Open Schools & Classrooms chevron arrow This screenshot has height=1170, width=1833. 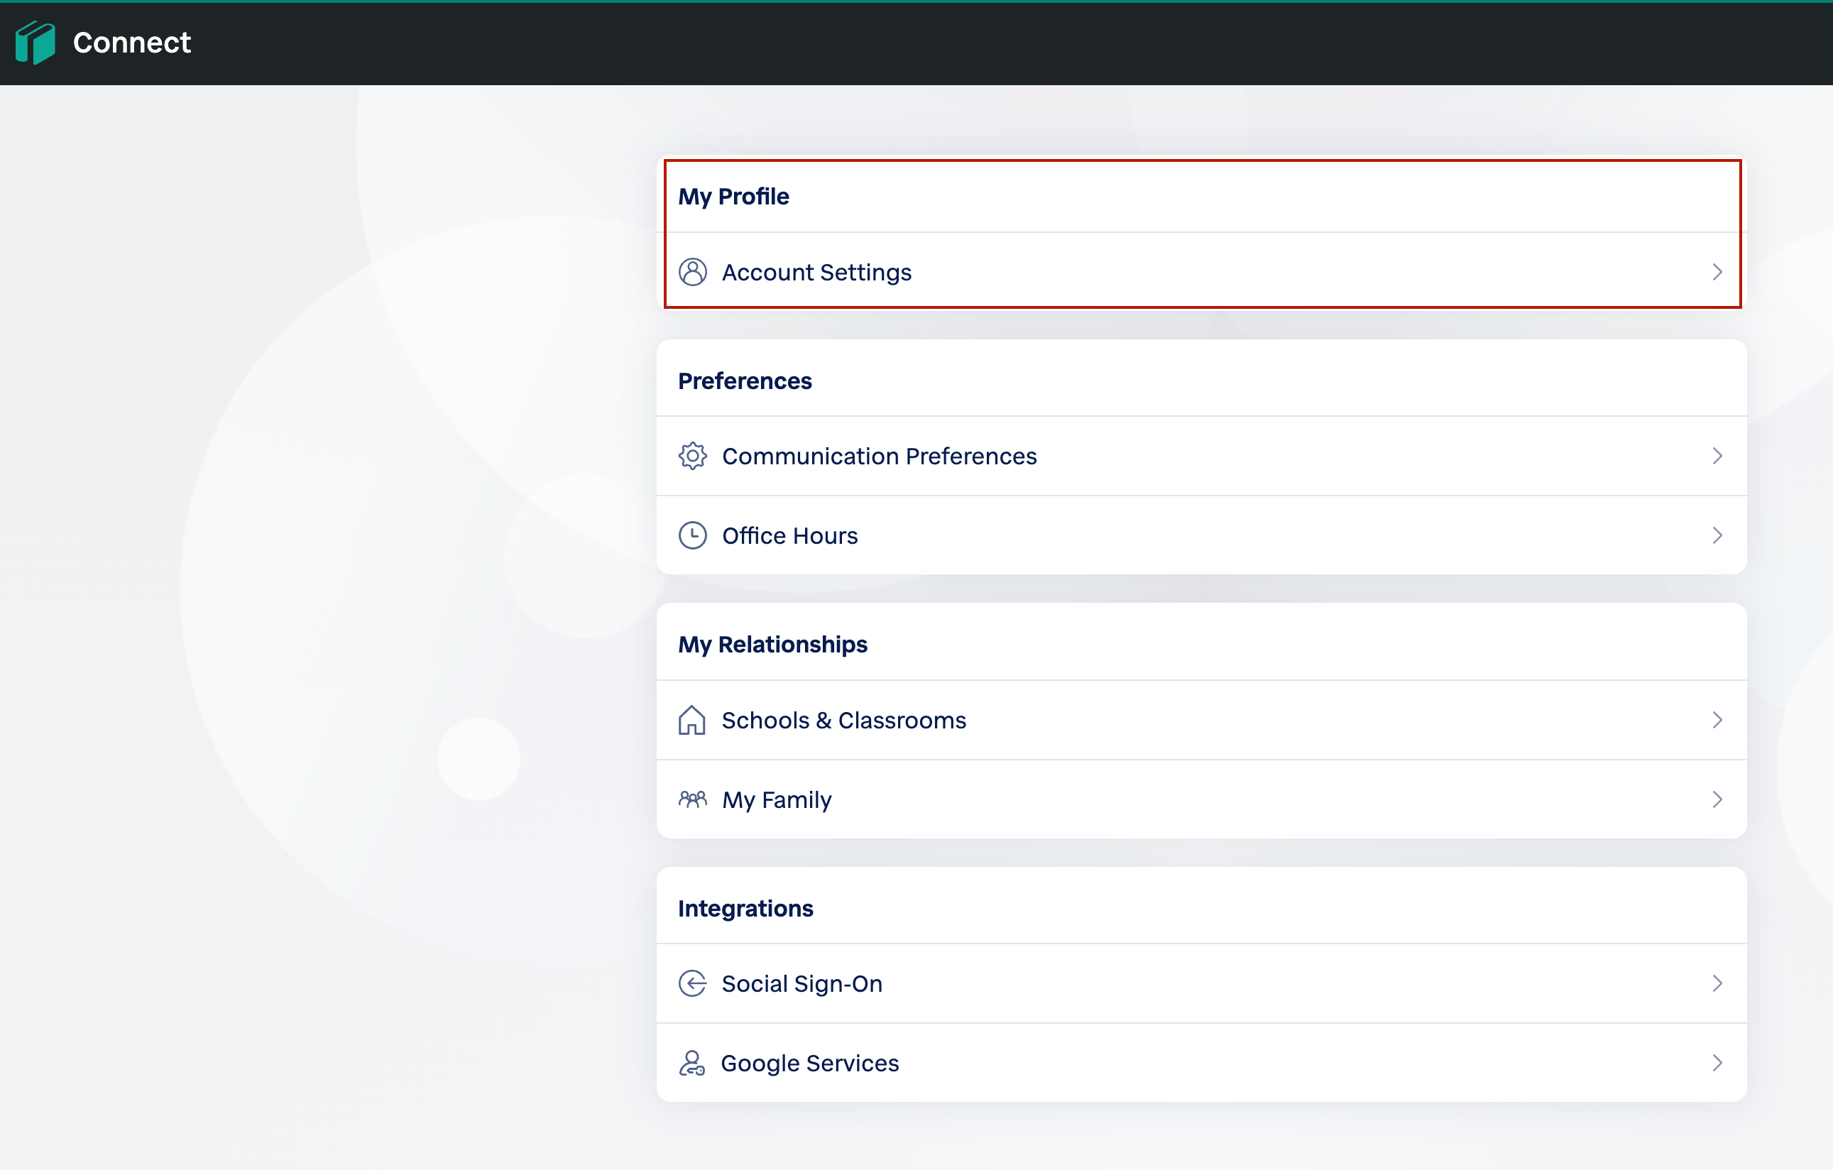1717,719
